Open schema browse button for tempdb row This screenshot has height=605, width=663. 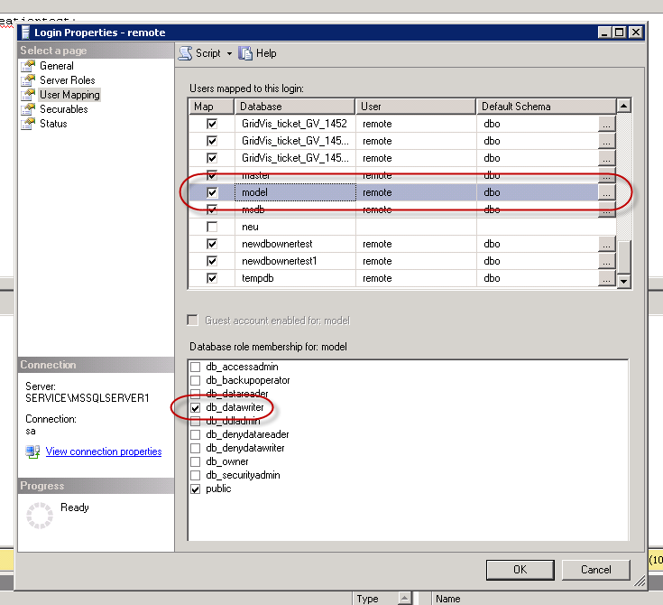coord(606,278)
